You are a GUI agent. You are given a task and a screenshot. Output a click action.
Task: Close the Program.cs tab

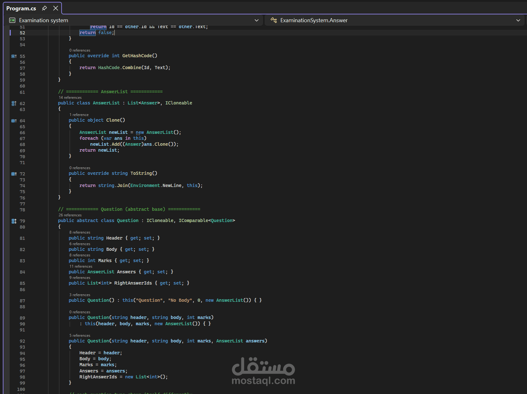(56, 8)
